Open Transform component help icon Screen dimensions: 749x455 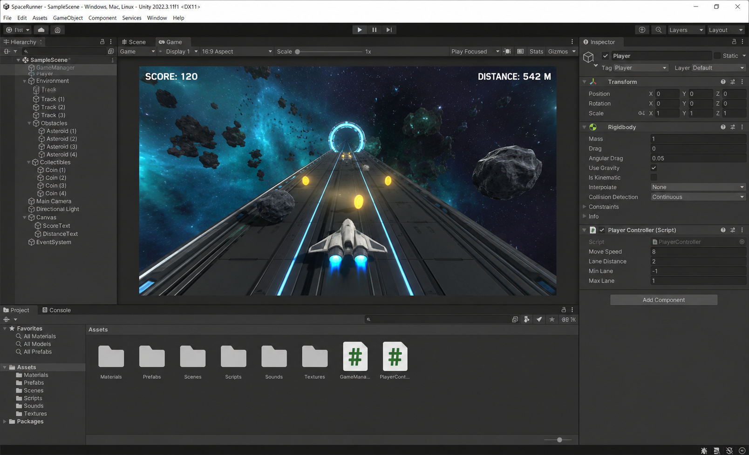(x=723, y=82)
